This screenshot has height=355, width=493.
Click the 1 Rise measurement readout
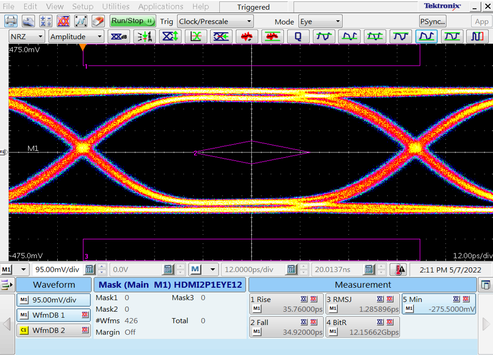pyautogui.click(x=286, y=304)
